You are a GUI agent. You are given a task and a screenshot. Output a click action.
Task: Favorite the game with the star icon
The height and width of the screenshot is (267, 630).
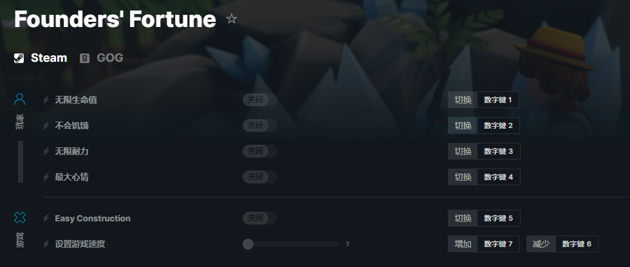[232, 19]
